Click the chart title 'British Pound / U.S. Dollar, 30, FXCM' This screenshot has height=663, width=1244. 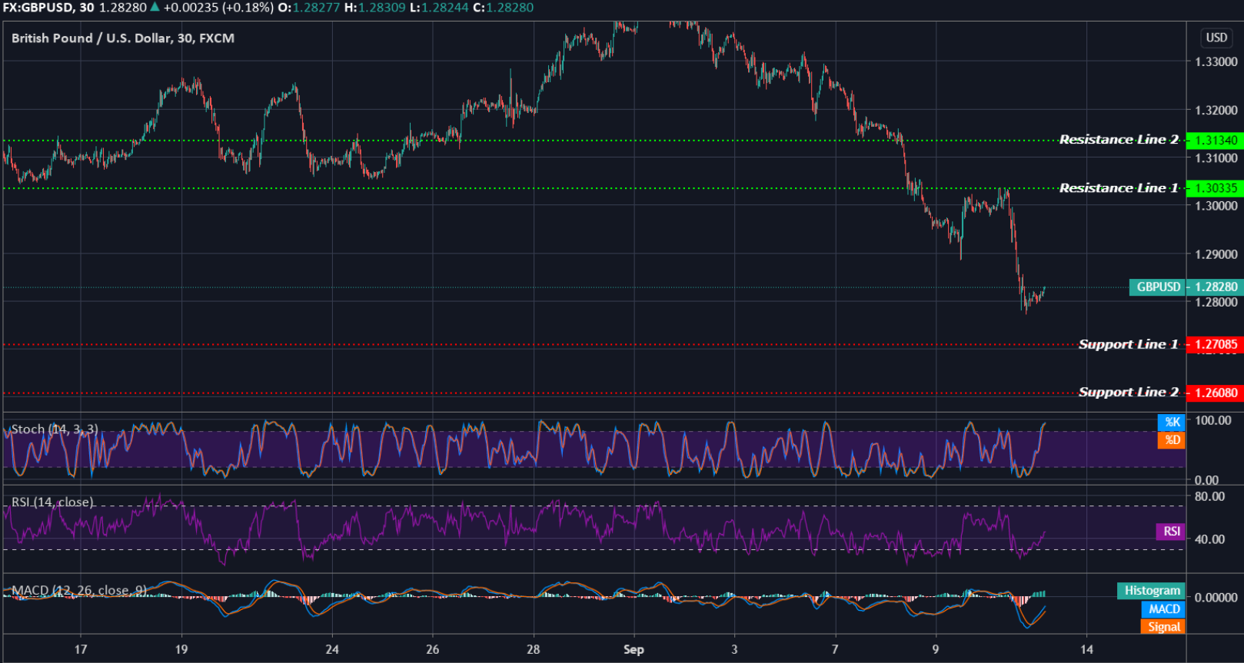pos(123,38)
